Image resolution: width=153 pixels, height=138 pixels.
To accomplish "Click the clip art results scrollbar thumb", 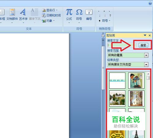I will 148,78.
